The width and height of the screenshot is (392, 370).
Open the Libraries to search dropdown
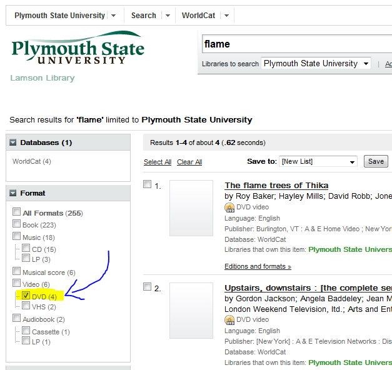tap(316, 64)
